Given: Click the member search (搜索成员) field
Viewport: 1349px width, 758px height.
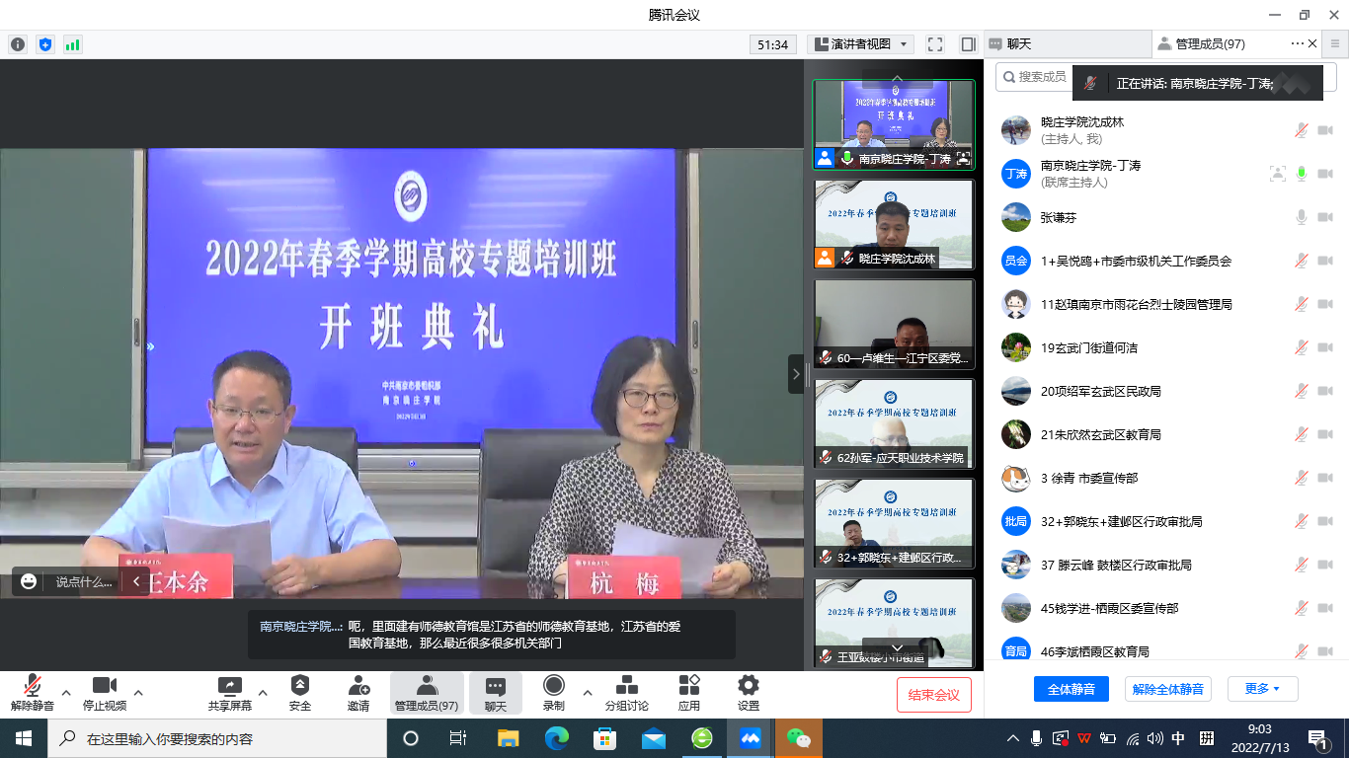Looking at the screenshot, I should click(x=1037, y=77).
